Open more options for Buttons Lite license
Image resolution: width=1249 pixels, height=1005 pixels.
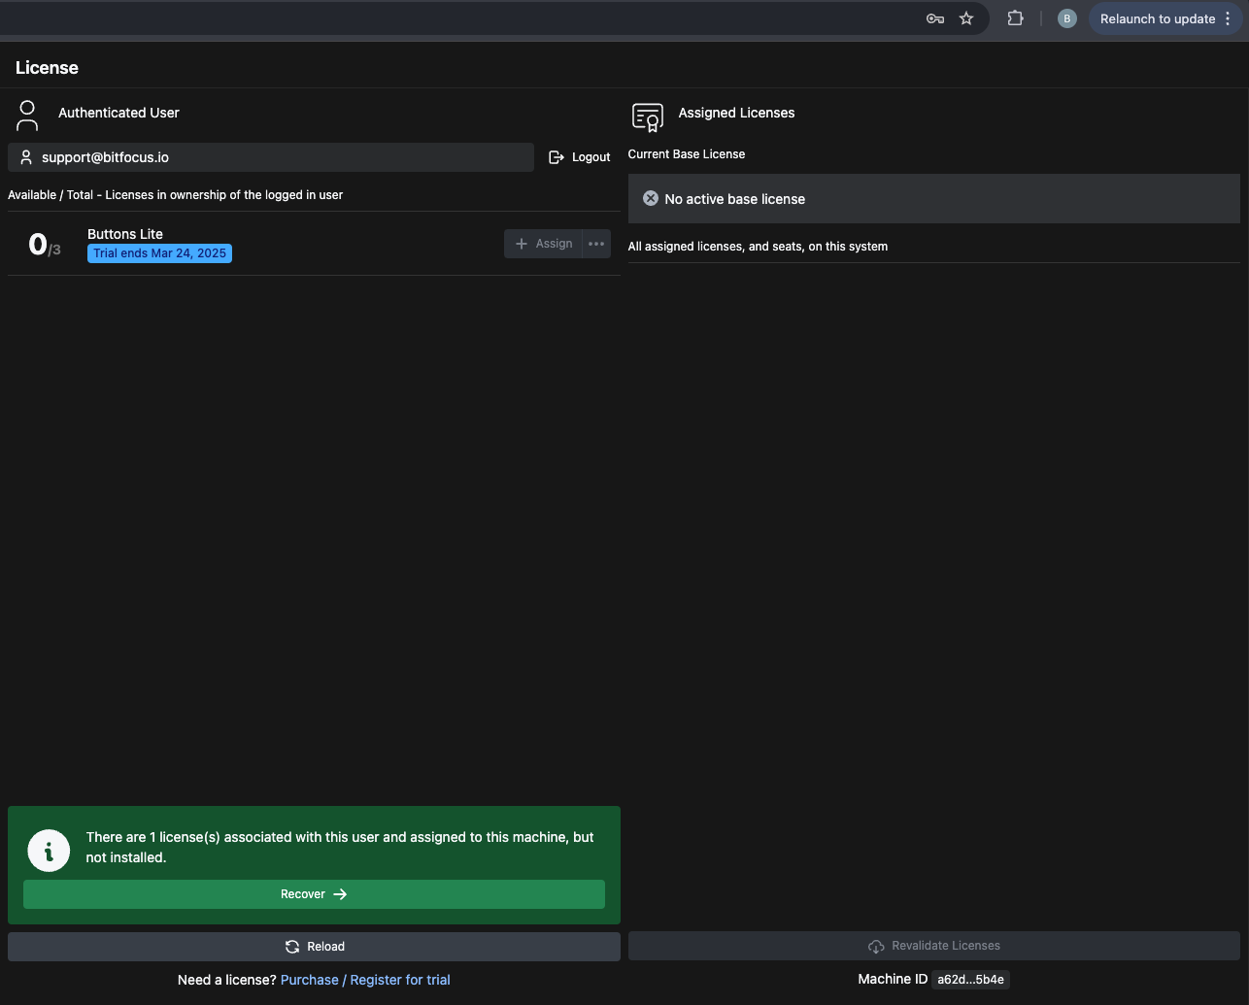[596, 244]
